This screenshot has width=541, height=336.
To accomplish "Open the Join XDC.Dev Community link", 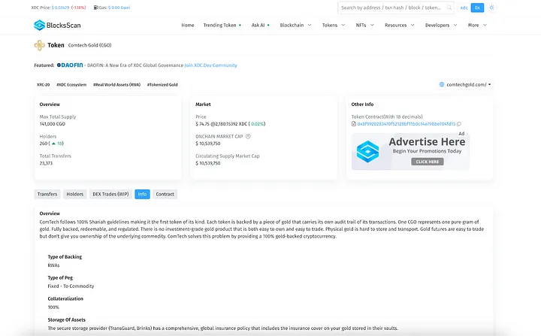I will (x=210, y=65).
